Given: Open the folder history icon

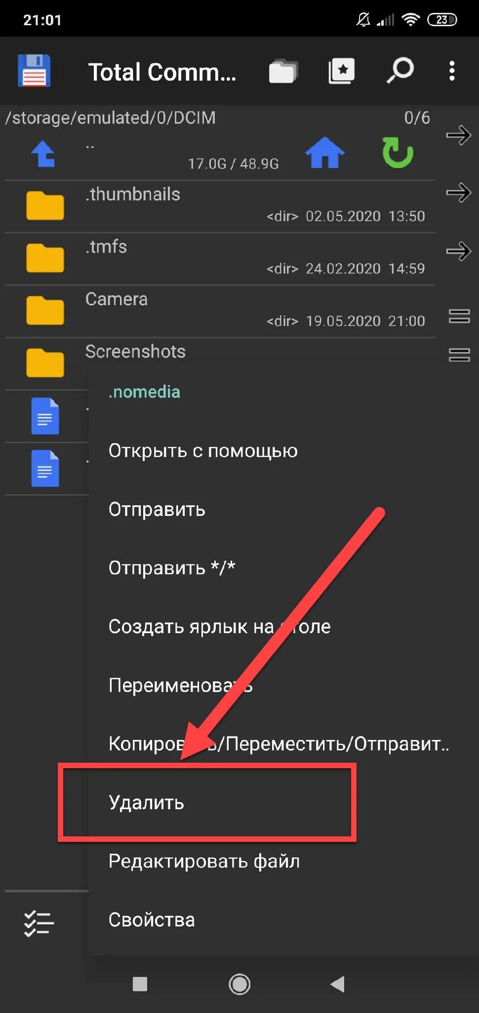Looking at the screenshot, I should pos(283,71).
